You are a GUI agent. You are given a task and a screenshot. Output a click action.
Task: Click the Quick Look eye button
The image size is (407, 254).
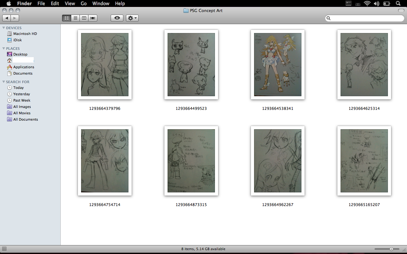point(117,18)
